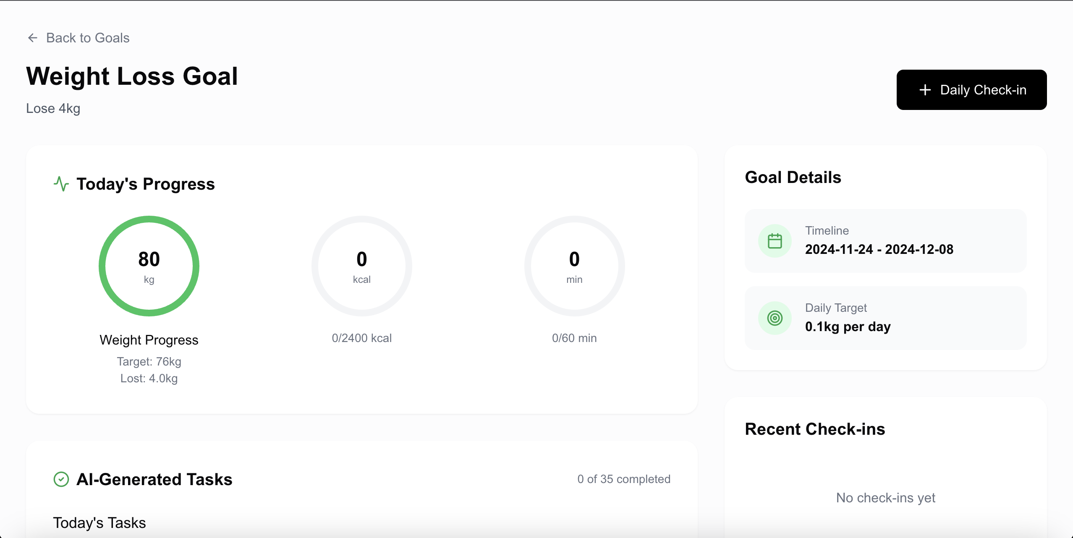Click the No check-ins yet message

(886, 498)
